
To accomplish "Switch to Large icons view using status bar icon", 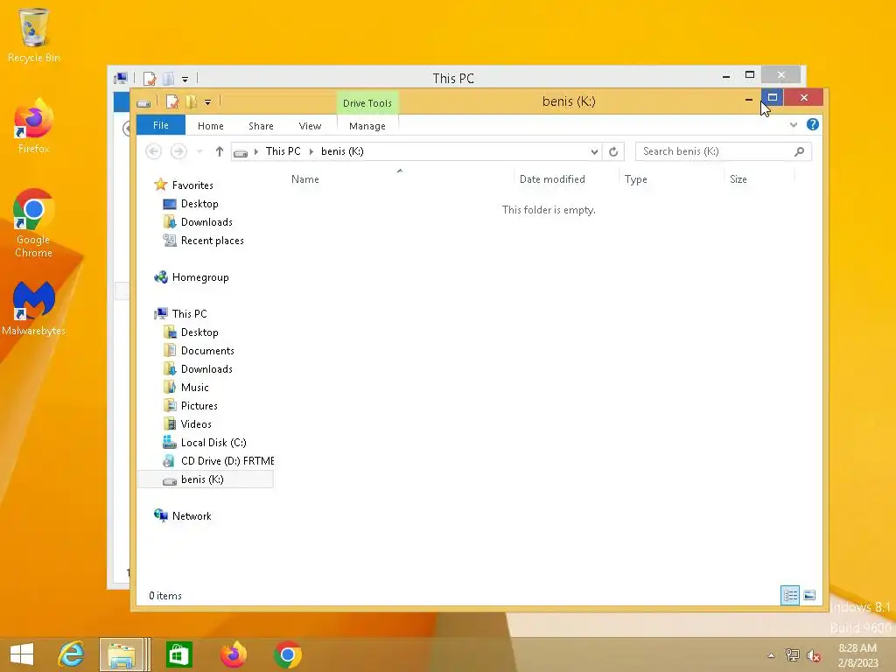I will pyautogui.click(x=809, y=595).
